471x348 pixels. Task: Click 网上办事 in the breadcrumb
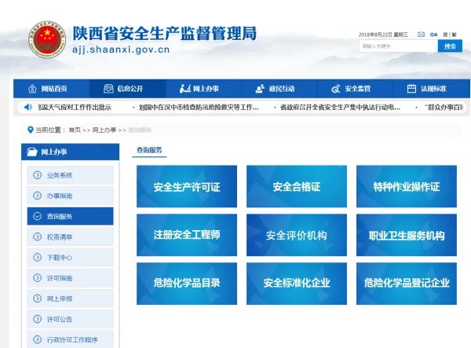pyautogui.click(x=104, y=130)
